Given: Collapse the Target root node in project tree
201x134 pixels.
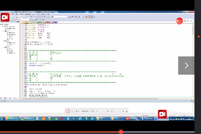Looking at the screenshot, I should point(1,24).
